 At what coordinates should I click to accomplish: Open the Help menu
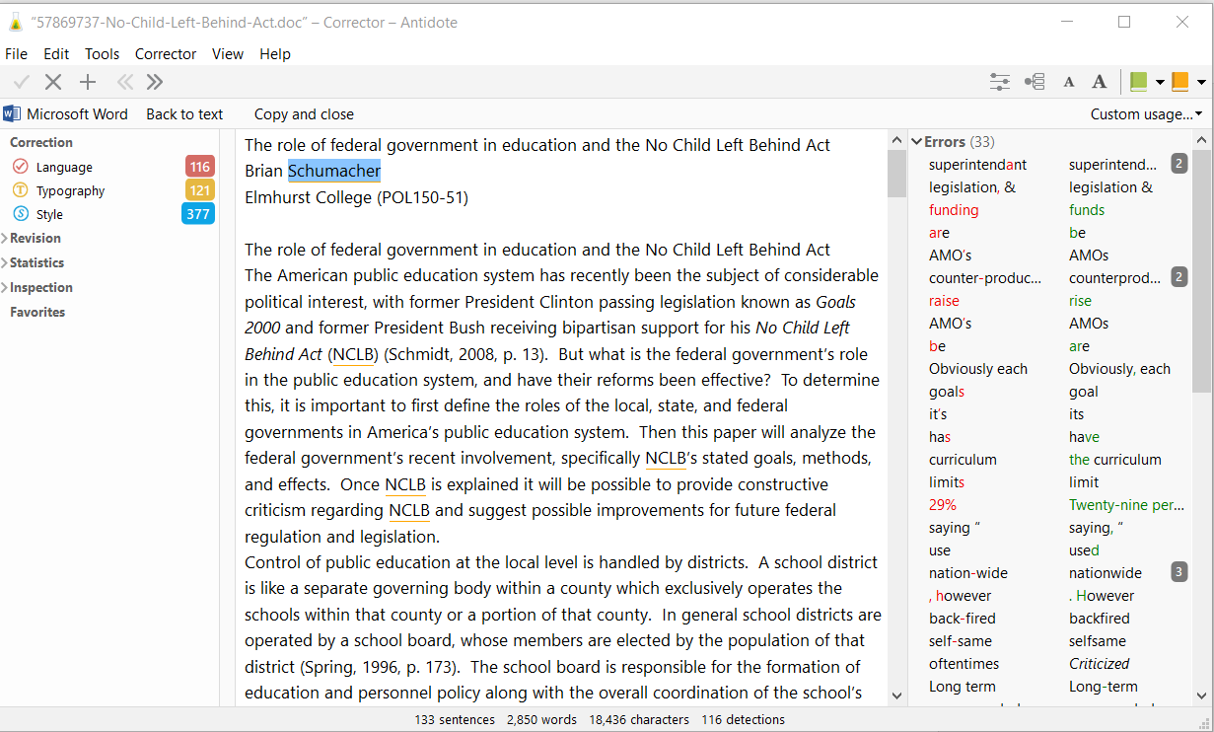click(x=275, y=54)
